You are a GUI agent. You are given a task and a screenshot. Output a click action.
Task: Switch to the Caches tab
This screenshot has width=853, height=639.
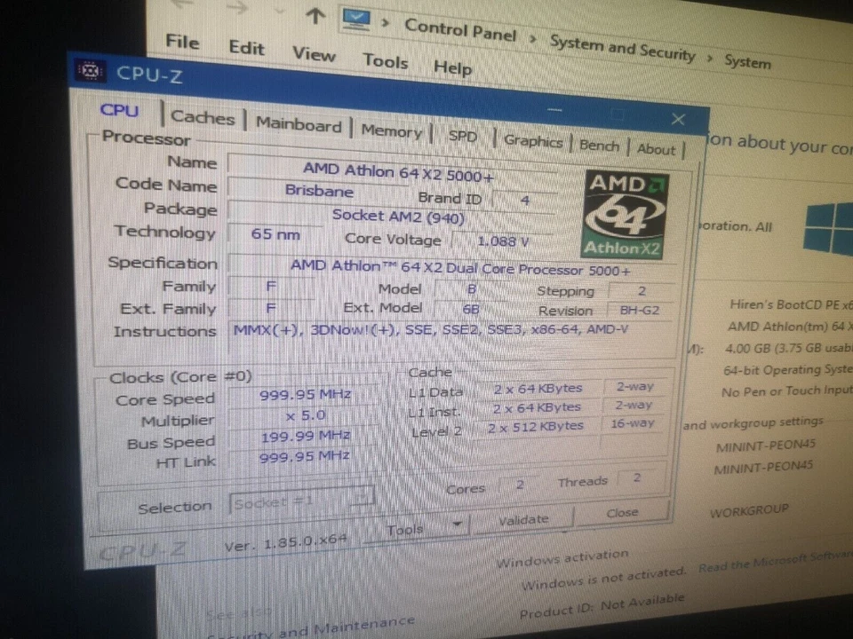click(x=203, y=117)
